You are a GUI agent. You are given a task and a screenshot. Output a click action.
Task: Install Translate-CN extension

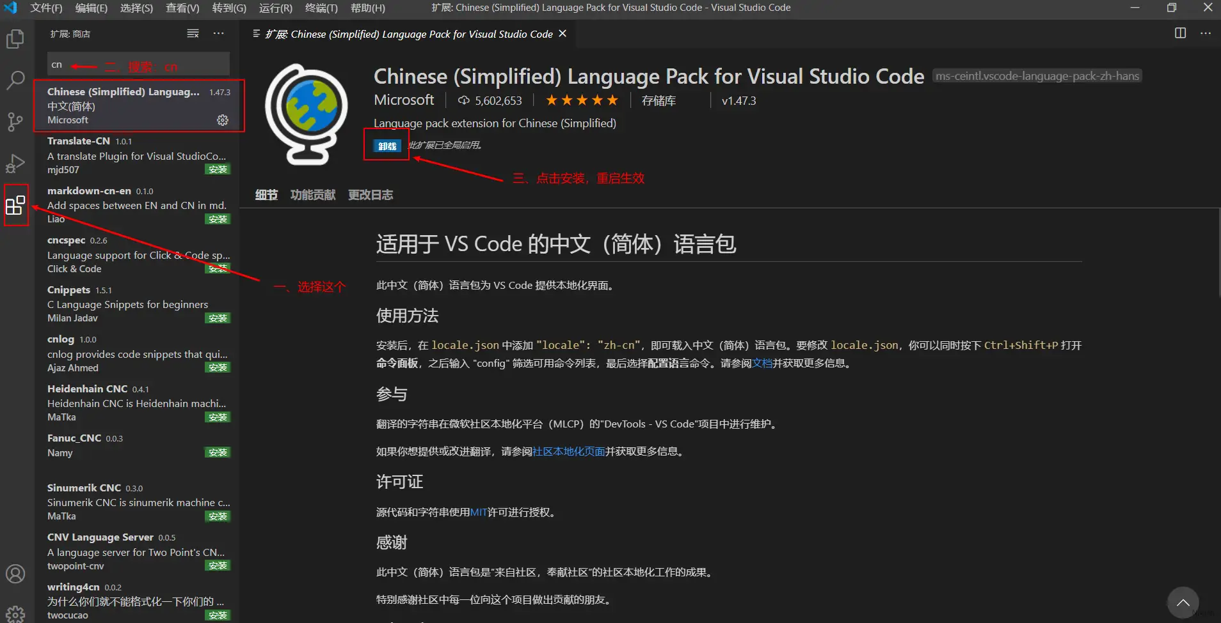click(218, 169)
